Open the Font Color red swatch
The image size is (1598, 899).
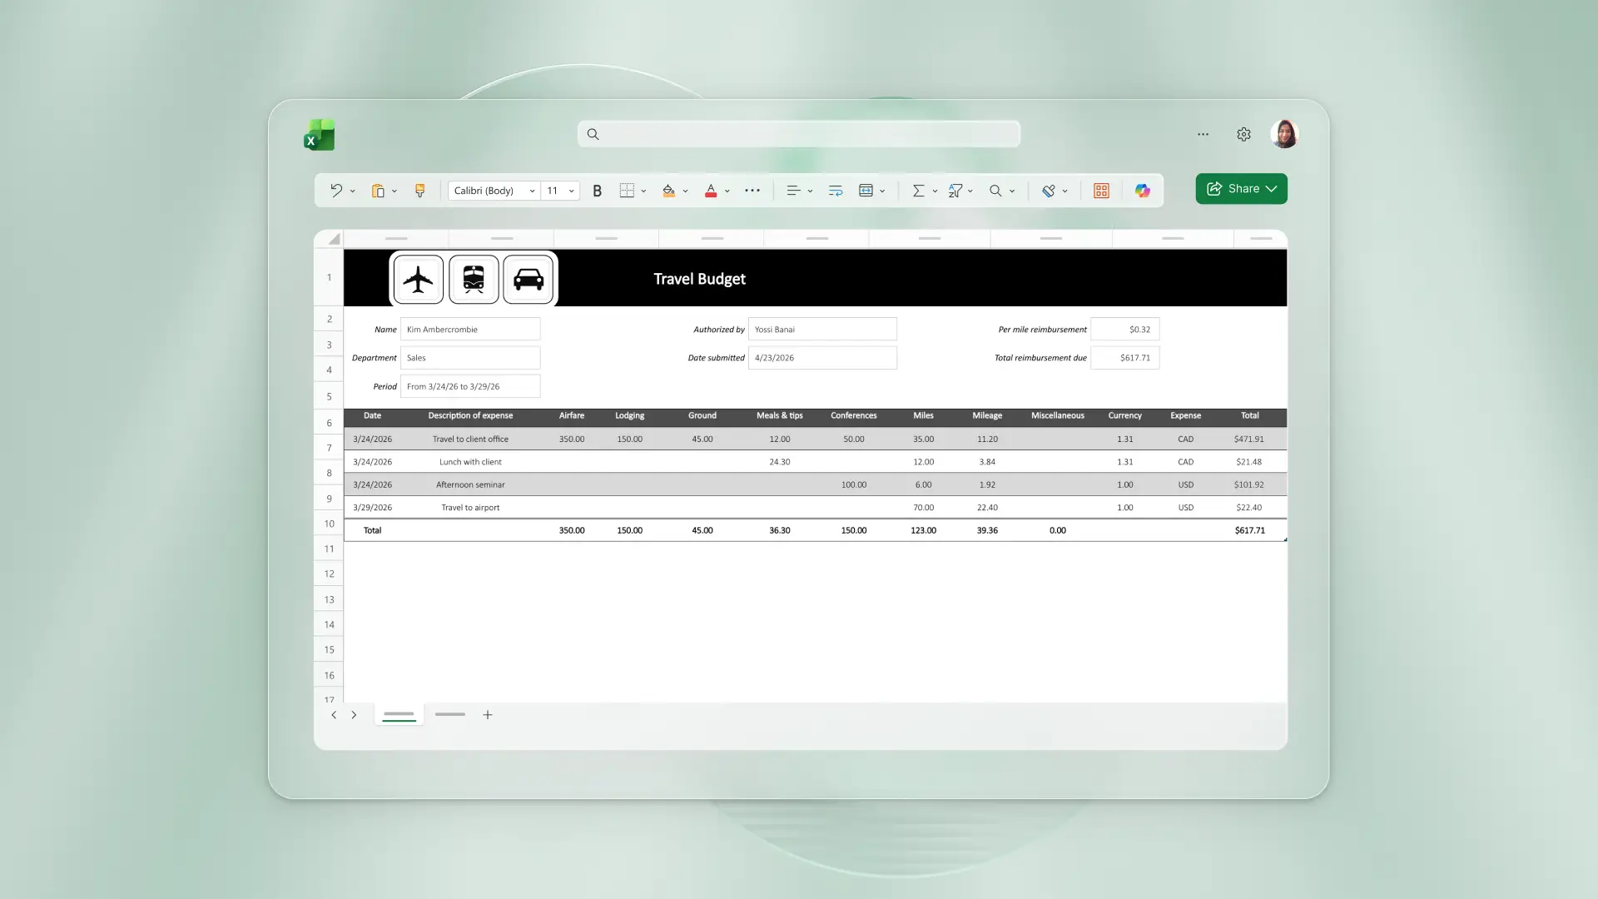tap(712, 191)
